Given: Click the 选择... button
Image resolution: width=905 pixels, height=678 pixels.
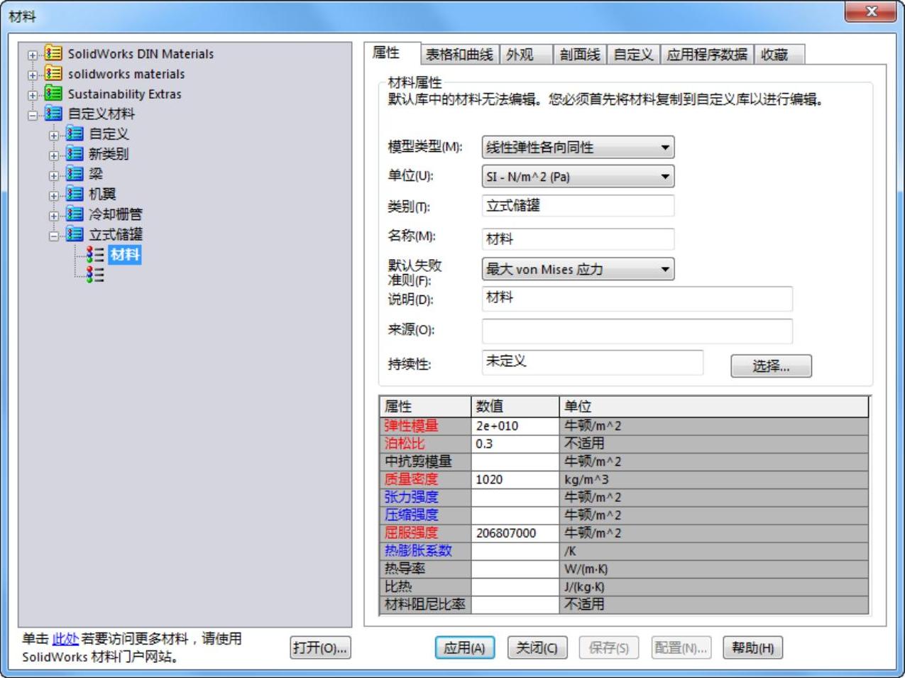Looking at the screenshot, I should pos(771,366).
